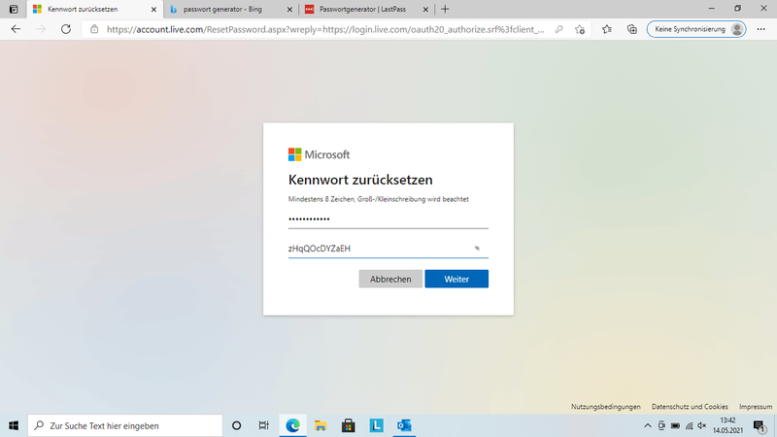Open network settings tray icon

(x=690, y=425)
